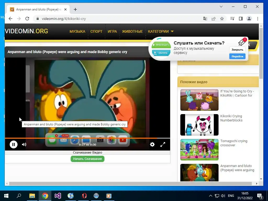
Task: Click green ПРОСЛУШАТЬ button in popup
Action: (x=161, y=45)
